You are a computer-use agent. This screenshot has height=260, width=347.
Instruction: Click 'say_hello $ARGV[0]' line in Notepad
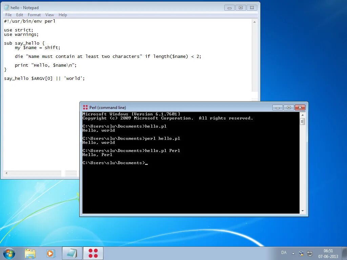click(x=44, y=78)
